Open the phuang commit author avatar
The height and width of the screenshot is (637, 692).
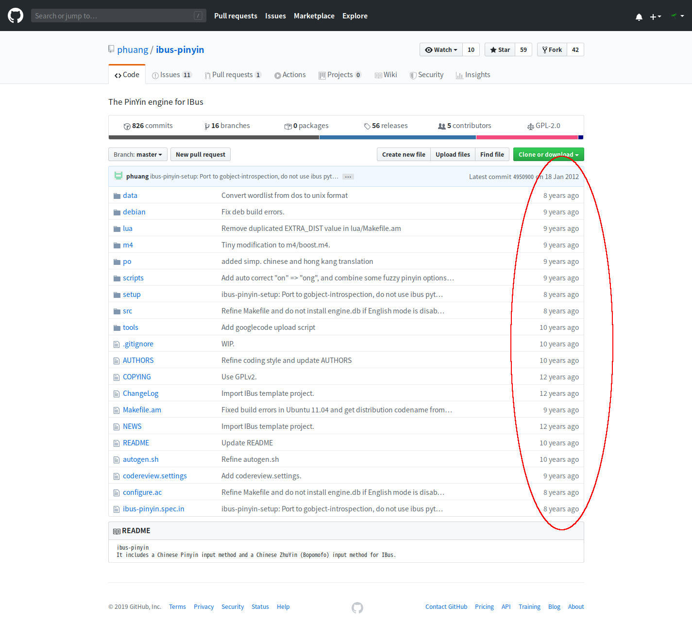pyautogui.click(x=118, y=176)
